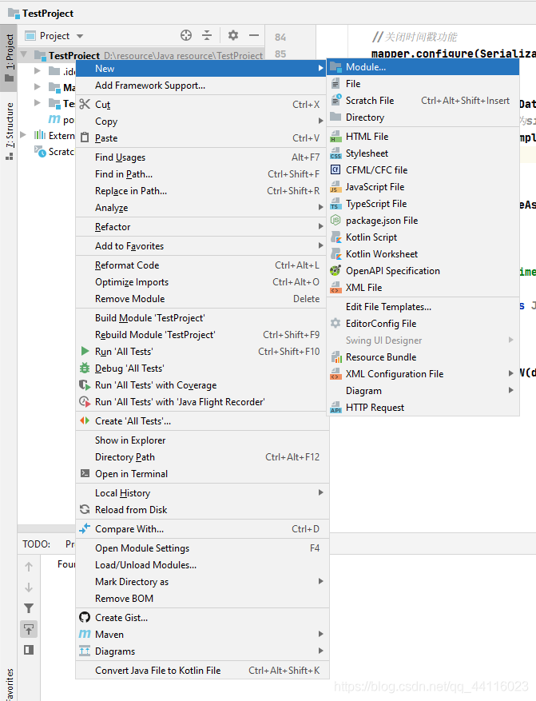The height and width of the screenshot is (701, 536).
Task: Select Find Usages
Action: [202, 157]
